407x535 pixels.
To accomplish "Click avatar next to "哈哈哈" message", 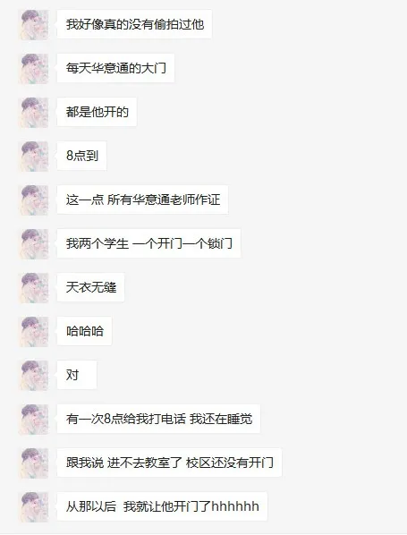I will pos(34,332).
